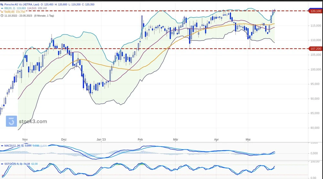
Task: Click the Jan '23 label on the time axis
Action: 101,140
